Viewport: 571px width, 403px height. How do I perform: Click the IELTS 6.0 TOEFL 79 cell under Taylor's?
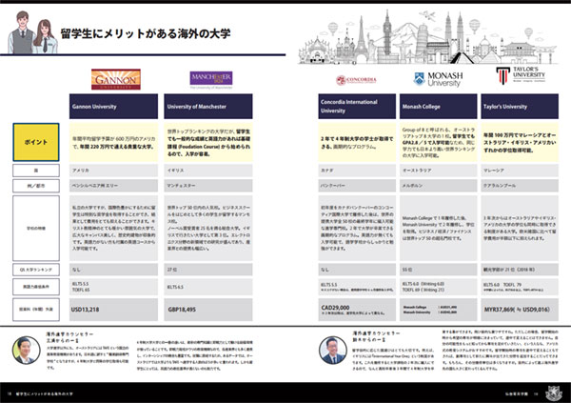[520, 287]
